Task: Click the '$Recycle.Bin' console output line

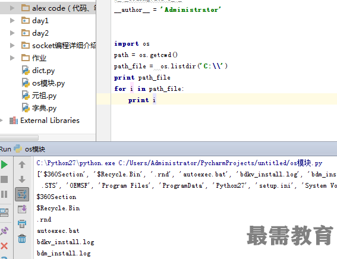Action: 58,208
